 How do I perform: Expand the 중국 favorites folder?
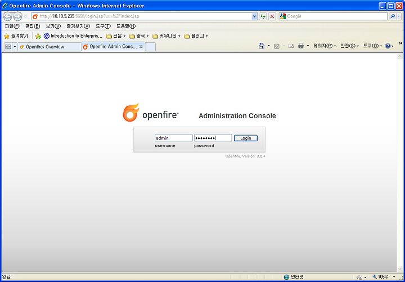tap(139, 36)
